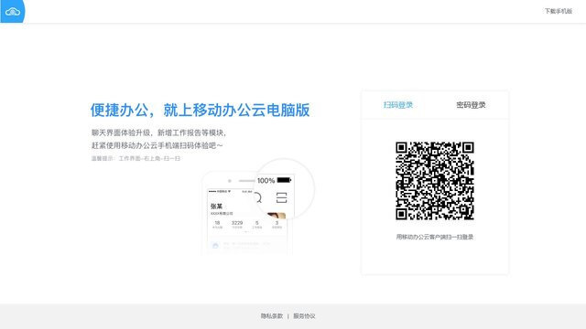Switch to the 密码登录 tab
This screenshot has width=586, height=329.
pos(471,105)
